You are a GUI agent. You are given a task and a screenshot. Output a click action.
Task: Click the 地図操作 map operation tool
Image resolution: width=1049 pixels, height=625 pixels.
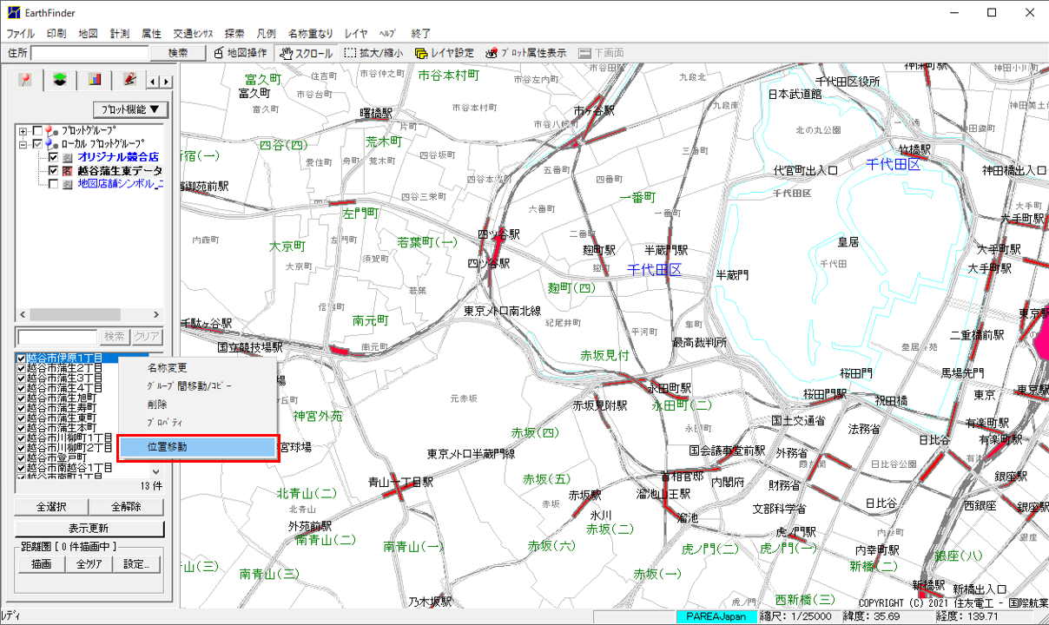[241, 53]
